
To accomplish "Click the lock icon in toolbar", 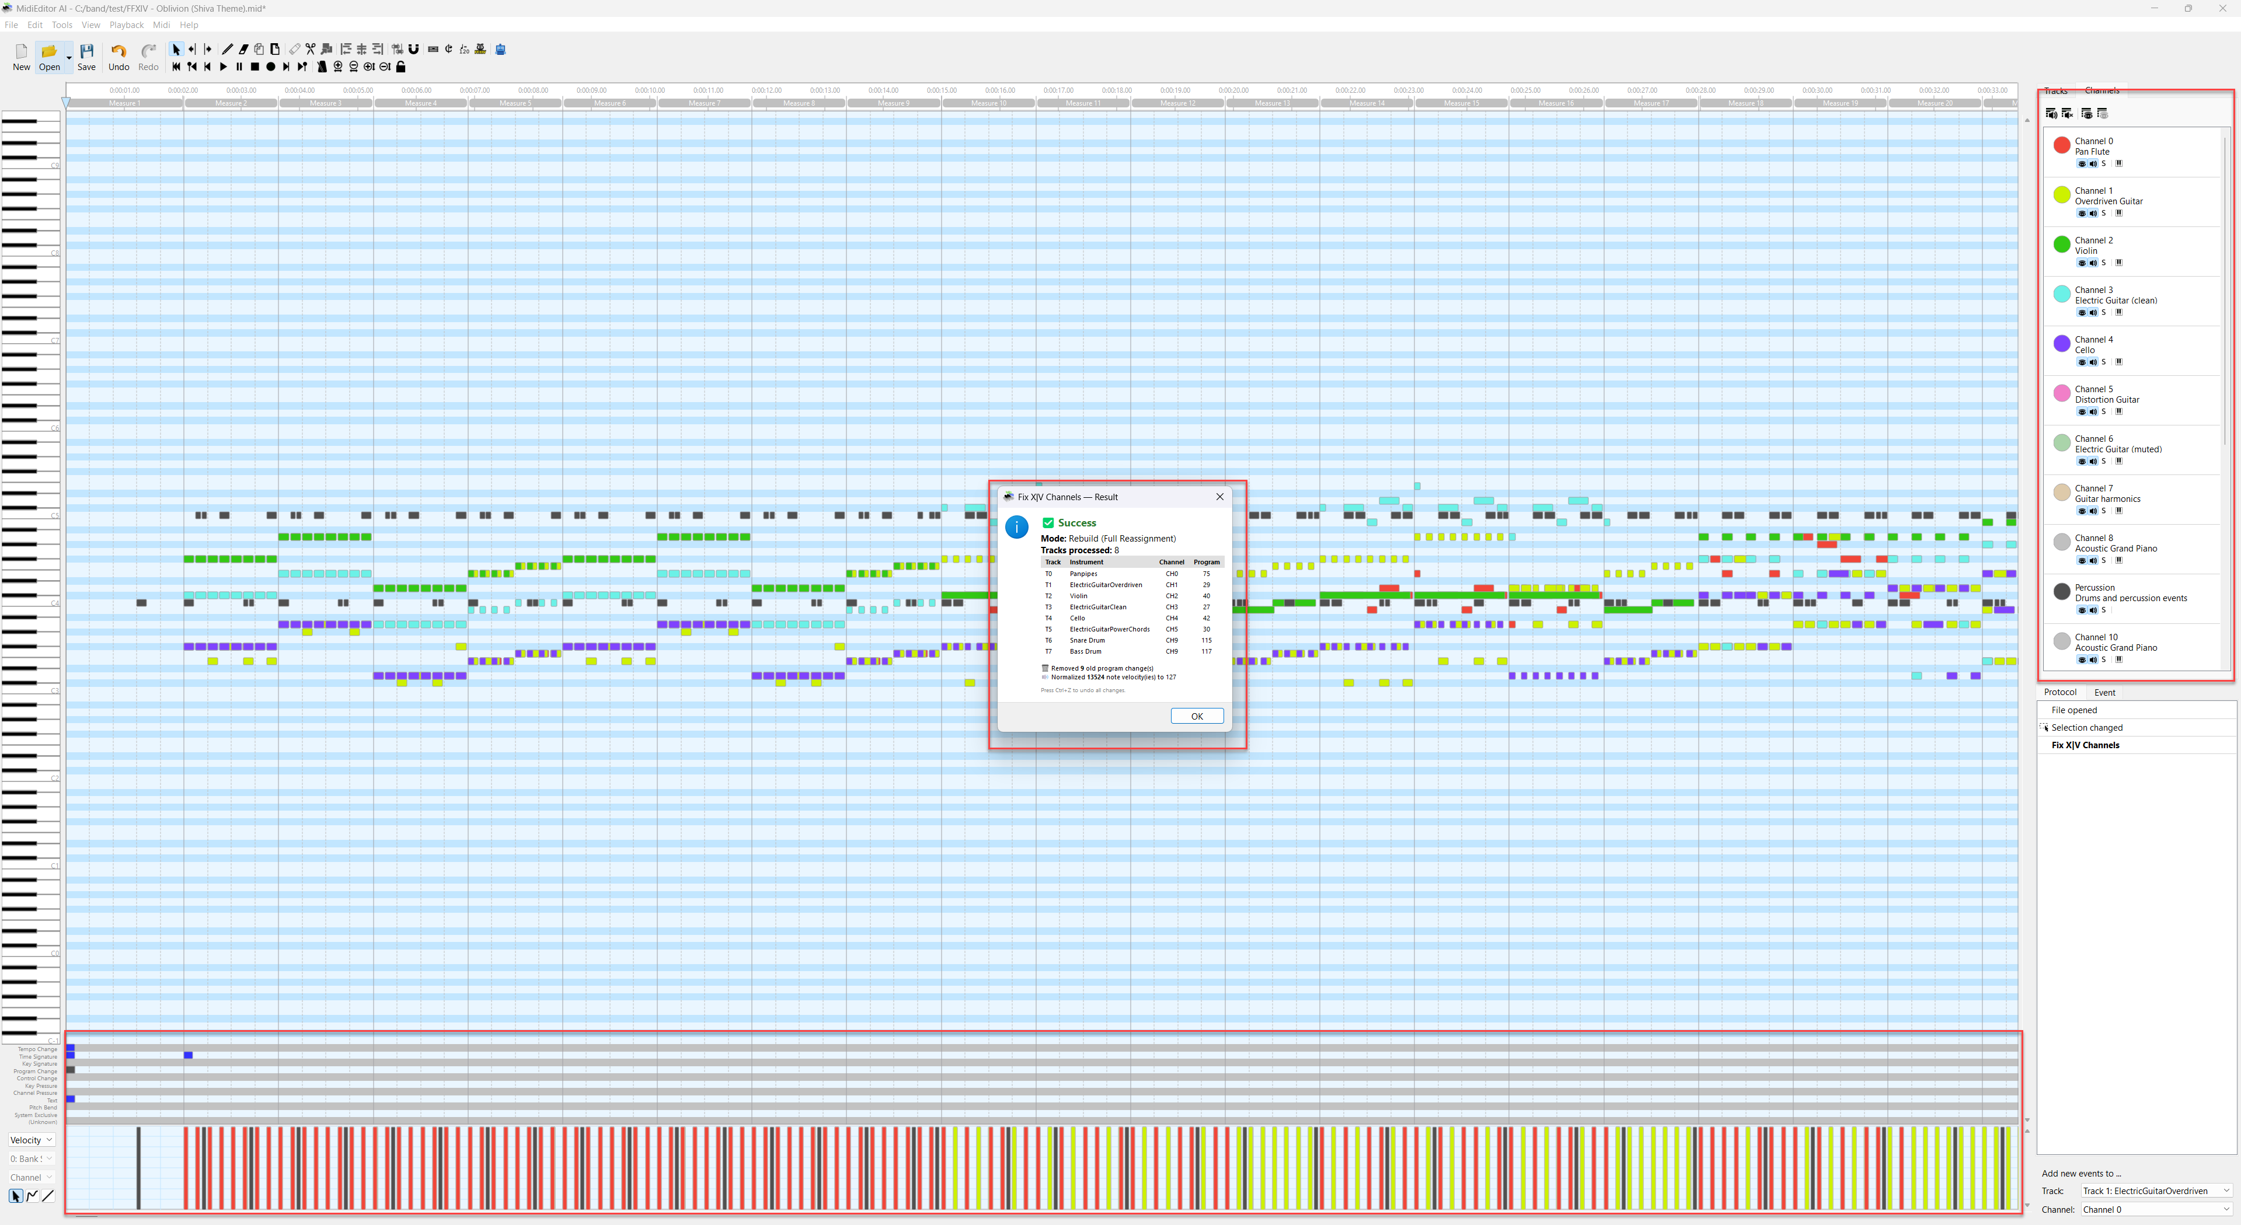I will click(401, 67).
